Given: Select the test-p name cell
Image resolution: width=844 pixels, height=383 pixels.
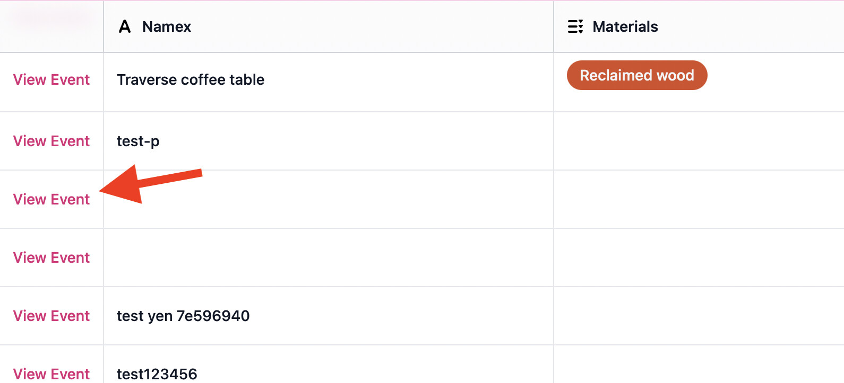Looking at the screenshot, I should point(329,141).
